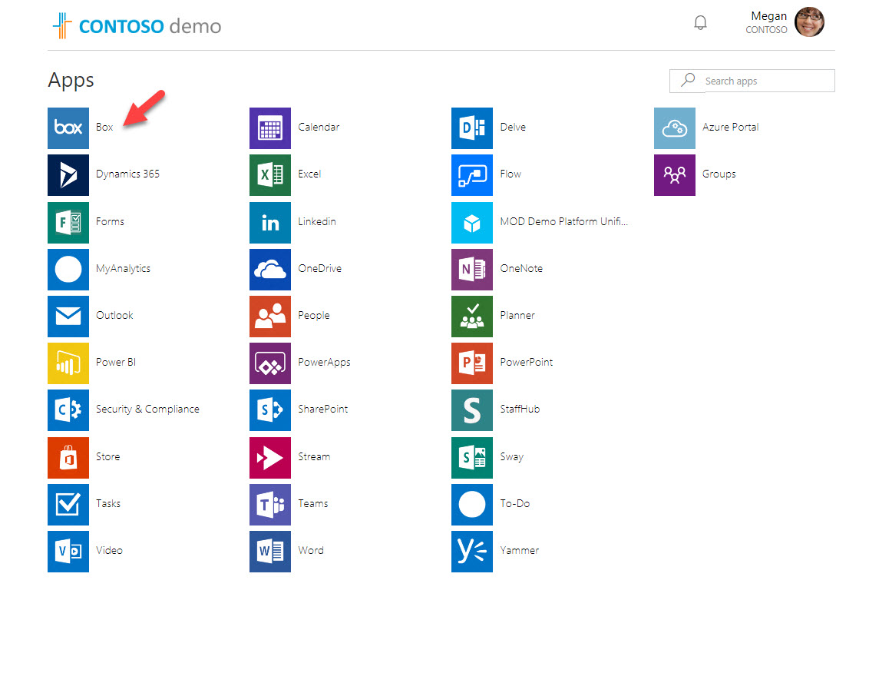Launch PowerPoint from its orange icon
Image resolution: width=869 pixels, height=683 pixels.
pos(471,363)
